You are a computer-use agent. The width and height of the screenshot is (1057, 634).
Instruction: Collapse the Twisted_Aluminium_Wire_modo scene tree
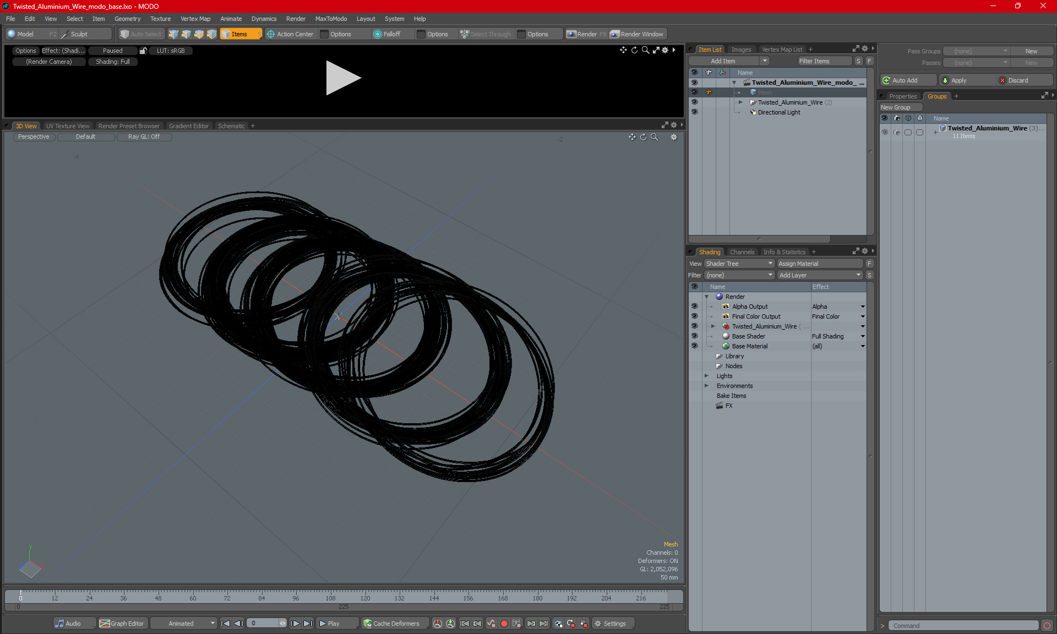pyautogui.click(x=734, y=83)
